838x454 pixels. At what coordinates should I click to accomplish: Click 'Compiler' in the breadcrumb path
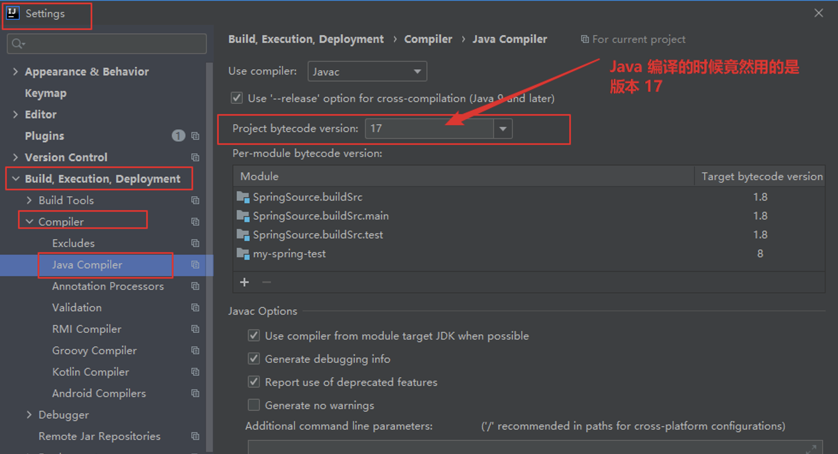[x=428, y=39]
